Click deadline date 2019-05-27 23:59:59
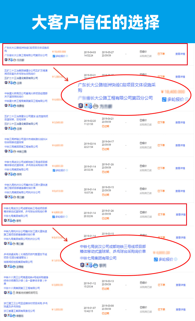 coord(108,54)
